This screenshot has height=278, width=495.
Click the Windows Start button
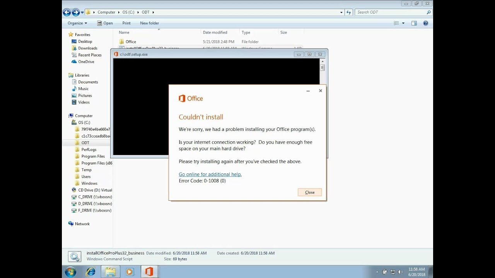coord(70,272)
